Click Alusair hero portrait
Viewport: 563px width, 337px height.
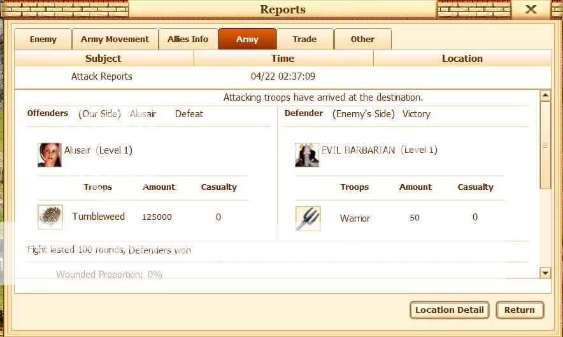50,155
